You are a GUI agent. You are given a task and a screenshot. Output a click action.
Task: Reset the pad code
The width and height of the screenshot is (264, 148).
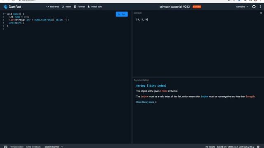(x=66, y=7)
